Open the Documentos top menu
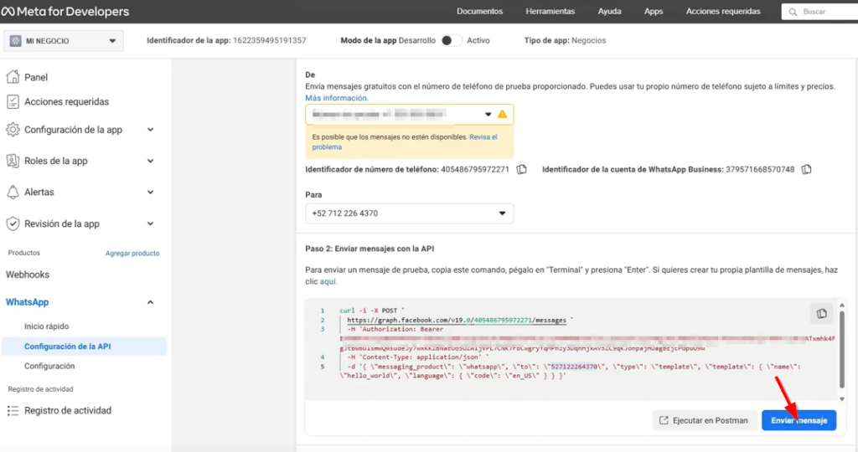 tap(479, 12)
